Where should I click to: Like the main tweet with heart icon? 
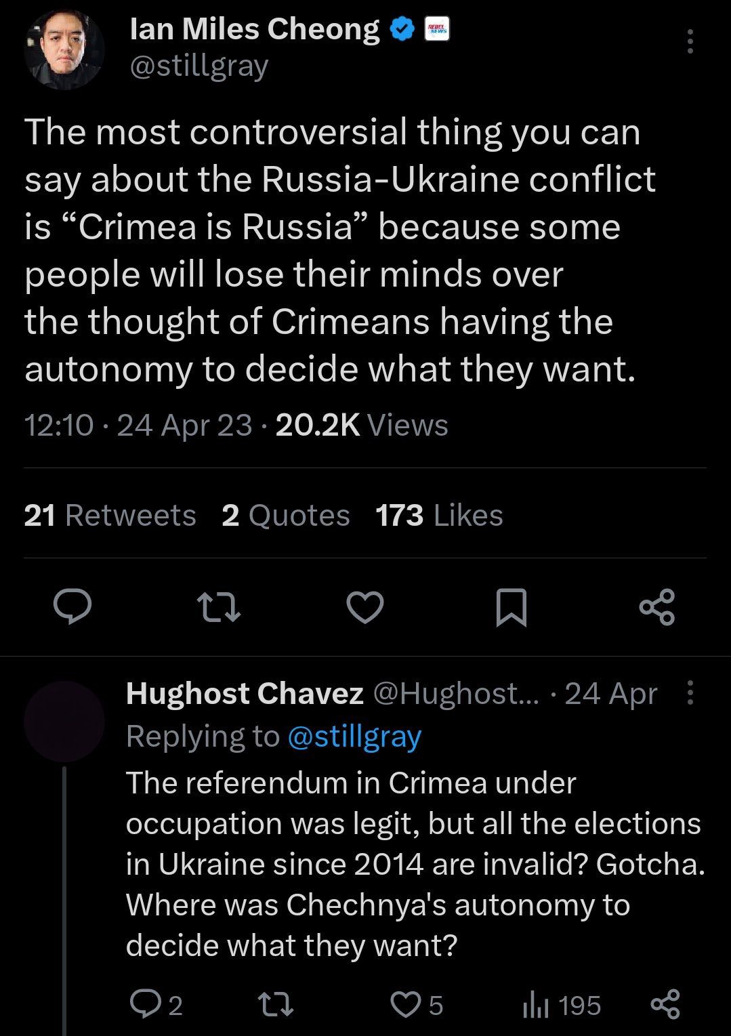[365, 606]
